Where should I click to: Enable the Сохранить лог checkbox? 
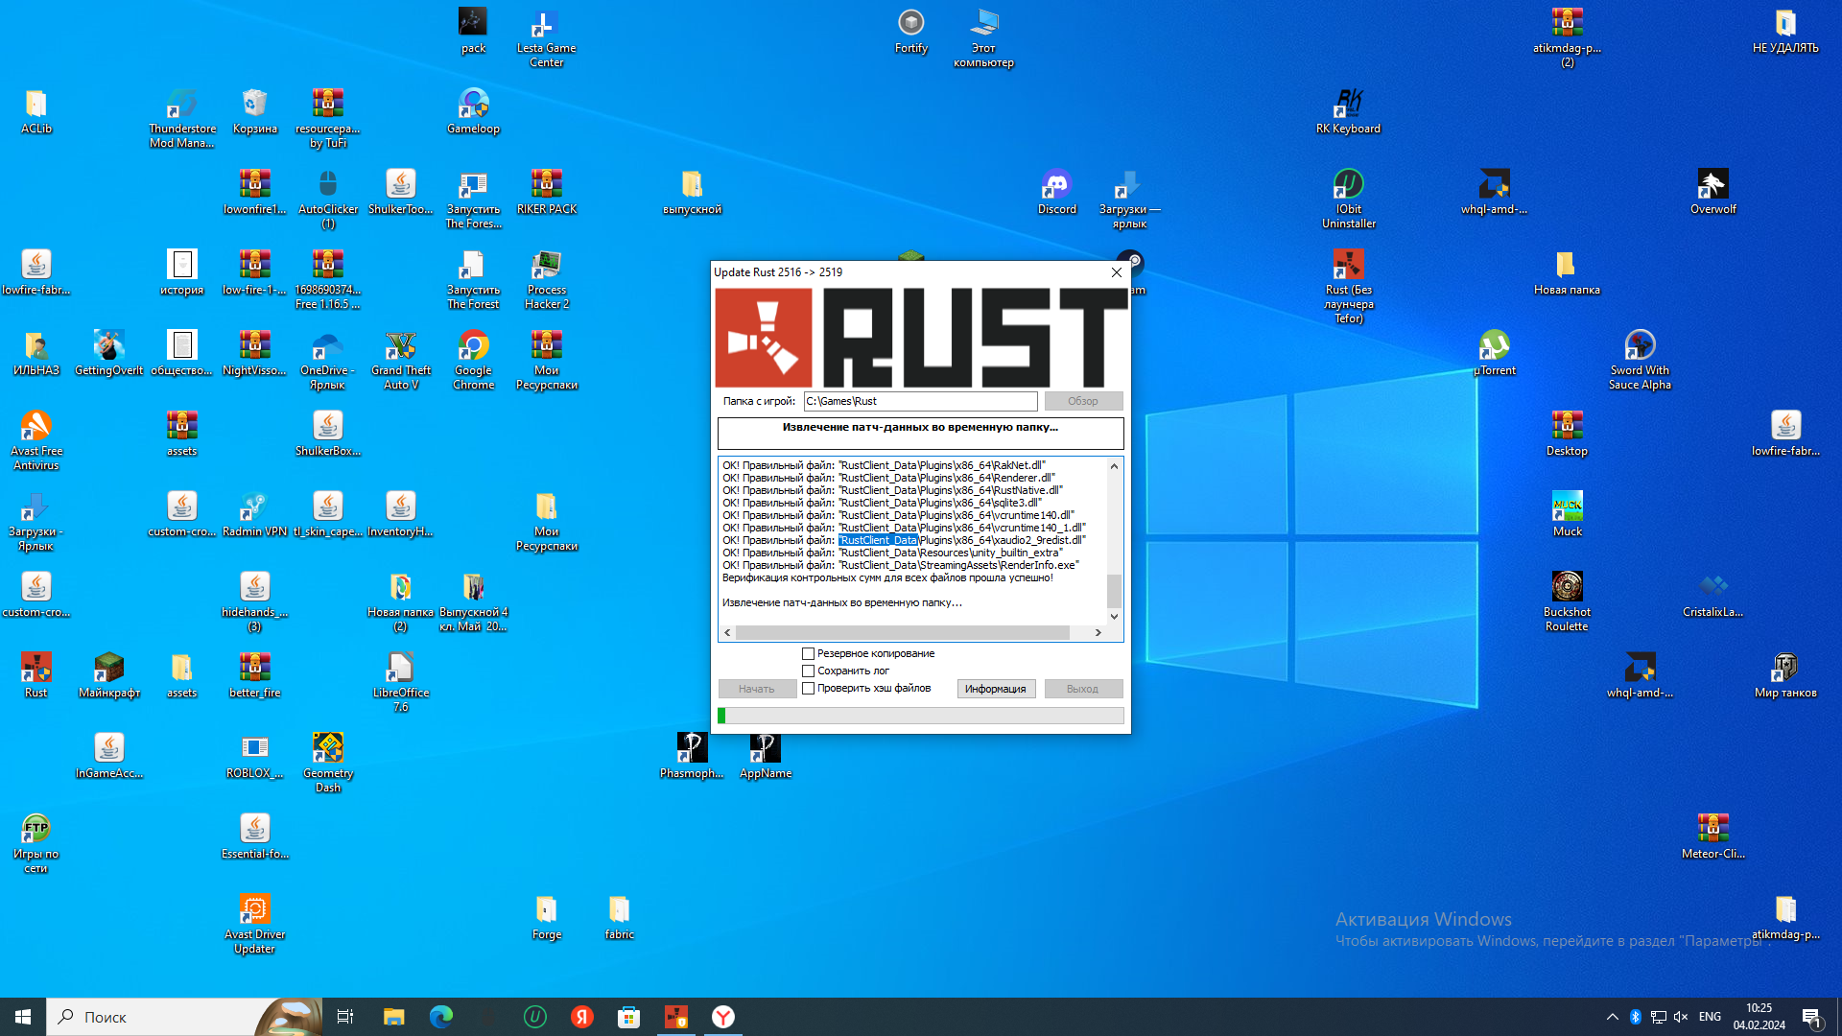808,671
